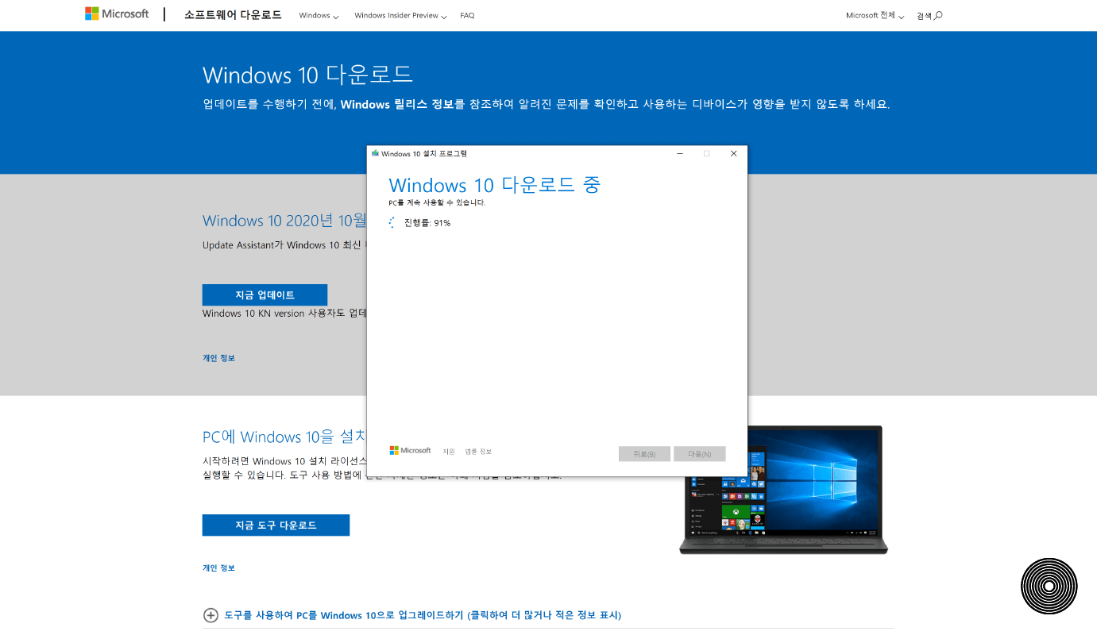Screen dimensions: 1097x635
Task: Click the Windows 10 다운로드 page title
Action: [308, 75]
